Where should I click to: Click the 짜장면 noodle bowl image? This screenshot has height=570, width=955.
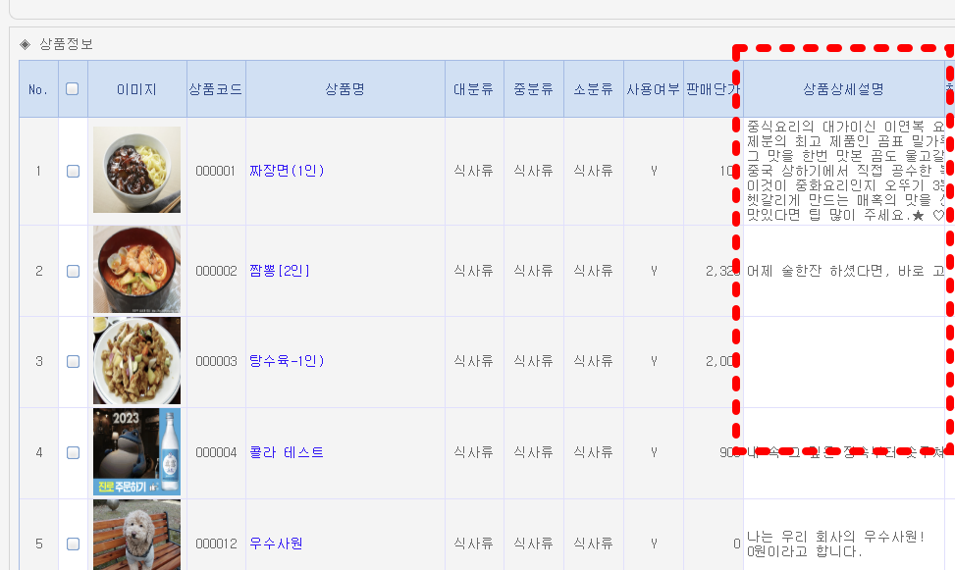136,170
